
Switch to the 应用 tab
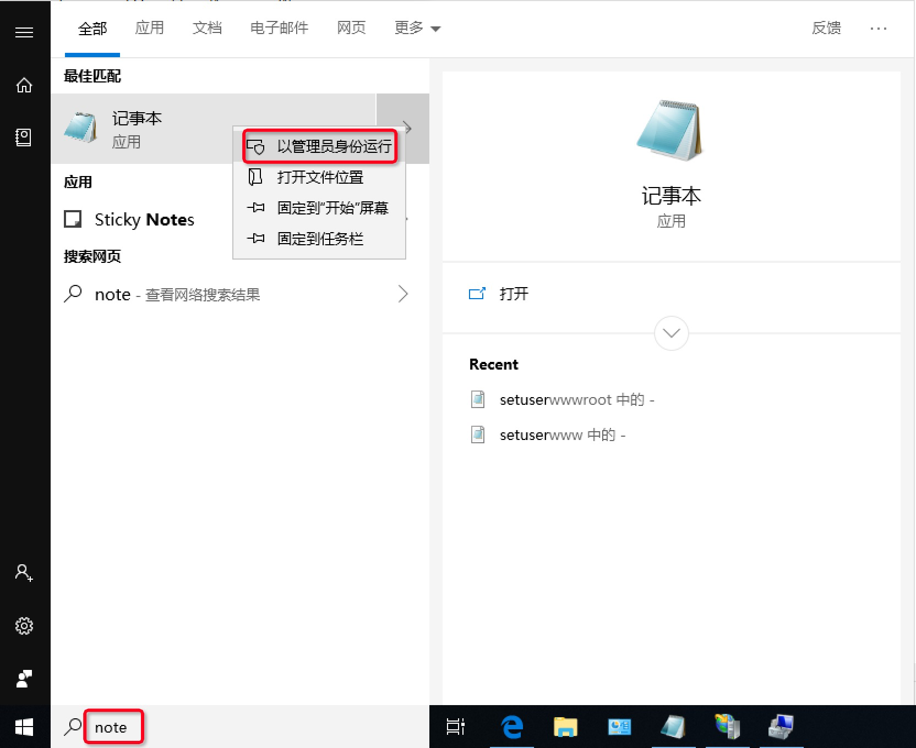pos(150,28)
